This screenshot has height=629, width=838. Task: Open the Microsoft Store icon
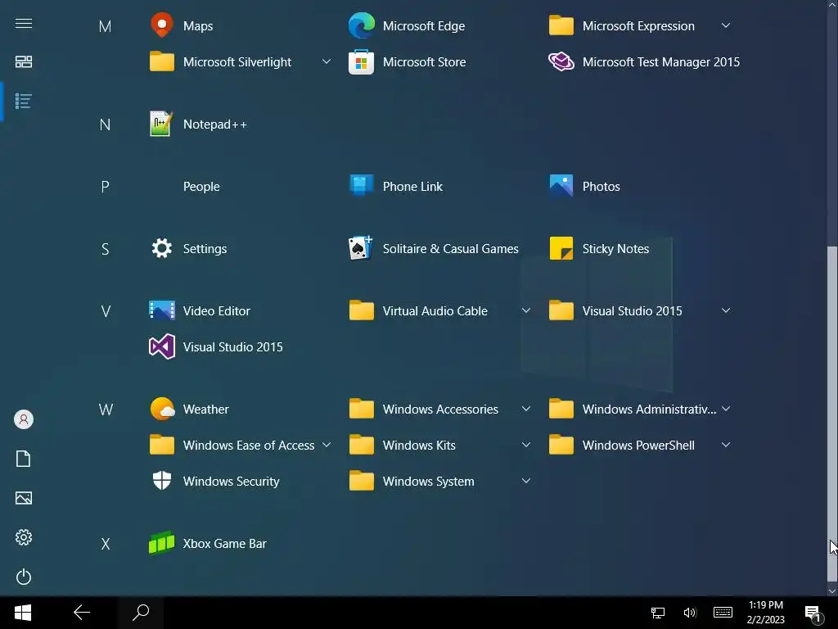[x=361, y=61]
